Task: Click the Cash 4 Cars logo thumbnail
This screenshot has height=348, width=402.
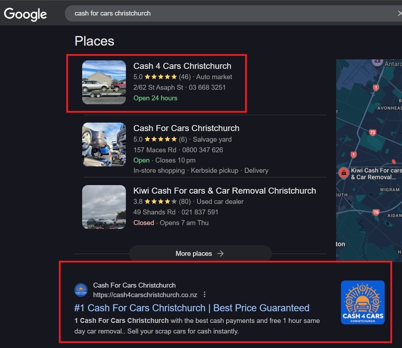Action: (363, 302)
